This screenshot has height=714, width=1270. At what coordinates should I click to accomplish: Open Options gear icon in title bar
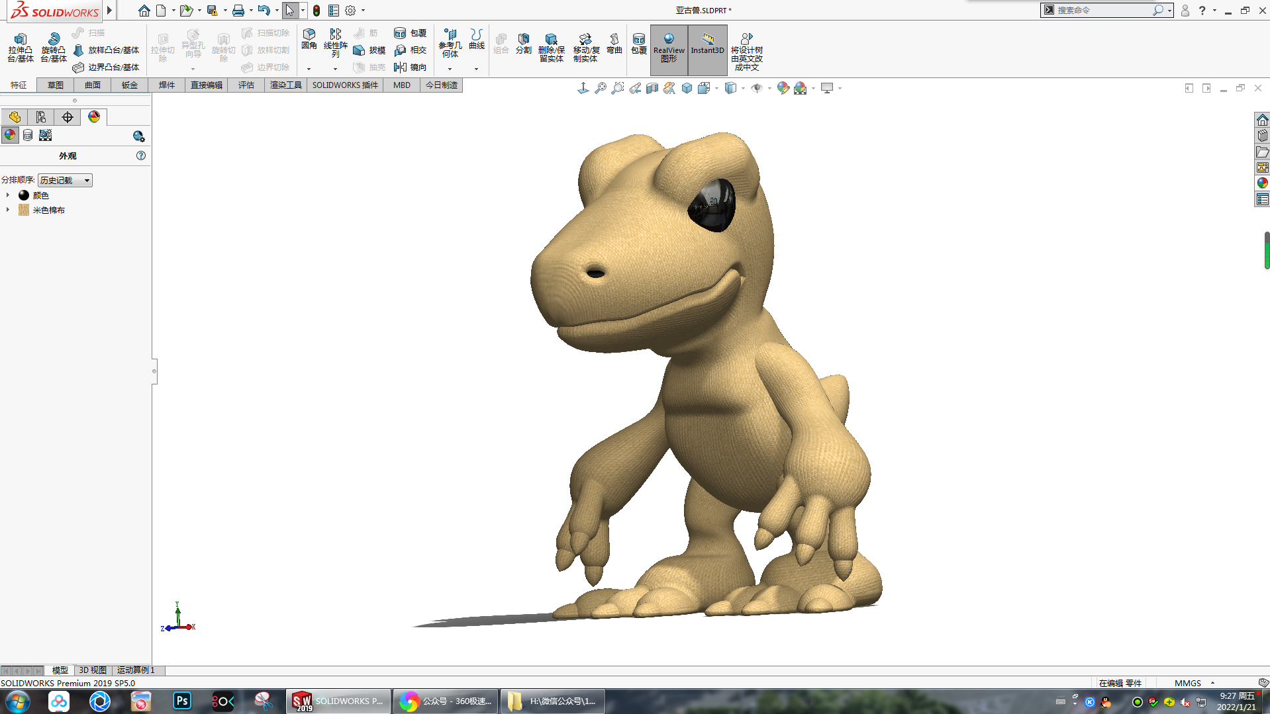pyautogui.click(x=350, y=11)
